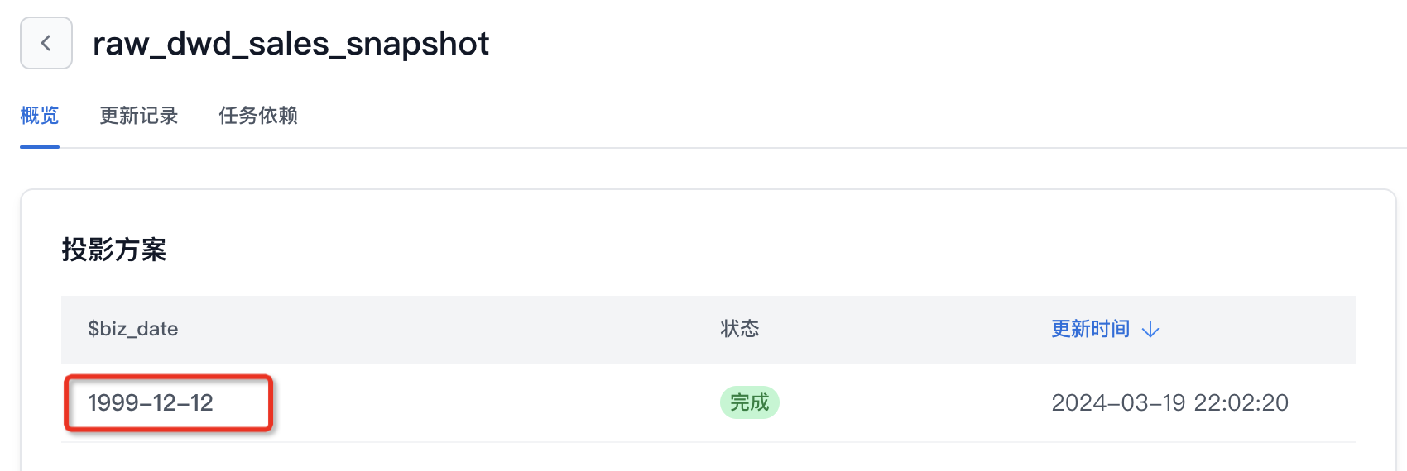This screenshot has height=471, width=1407.
Task: Click the 投影方案 section heading
Action: pos(114,250)
